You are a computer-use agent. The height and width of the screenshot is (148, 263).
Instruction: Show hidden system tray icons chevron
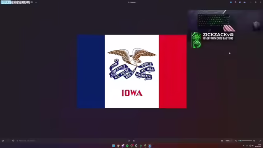(x=244, y=146)
